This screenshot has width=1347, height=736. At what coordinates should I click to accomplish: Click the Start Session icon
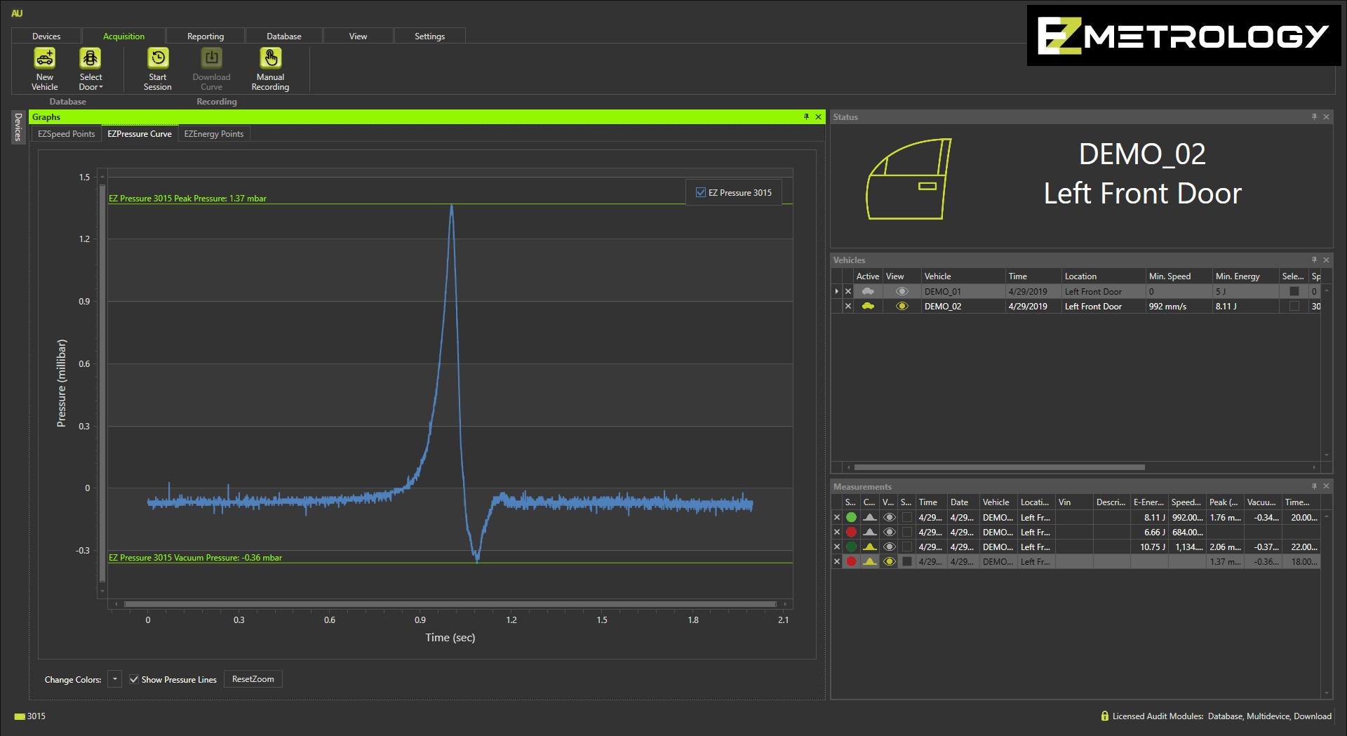pos(158,58)
